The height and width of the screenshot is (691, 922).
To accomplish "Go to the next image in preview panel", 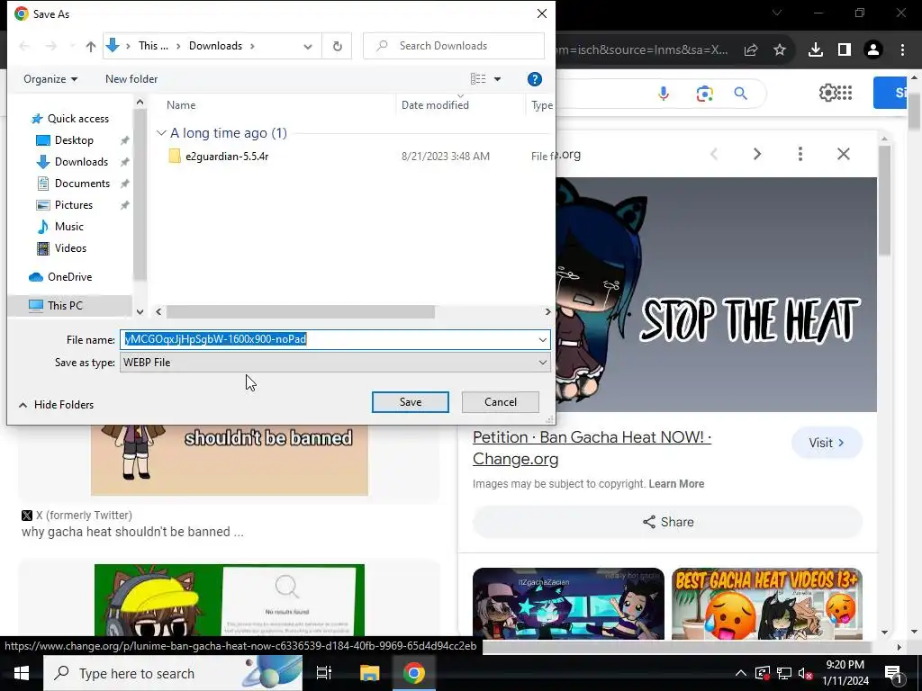I will [x=757, y=154].
